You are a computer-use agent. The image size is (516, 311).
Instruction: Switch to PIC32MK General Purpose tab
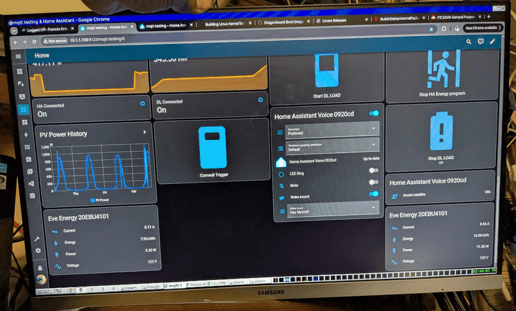[x=457, y=17]
